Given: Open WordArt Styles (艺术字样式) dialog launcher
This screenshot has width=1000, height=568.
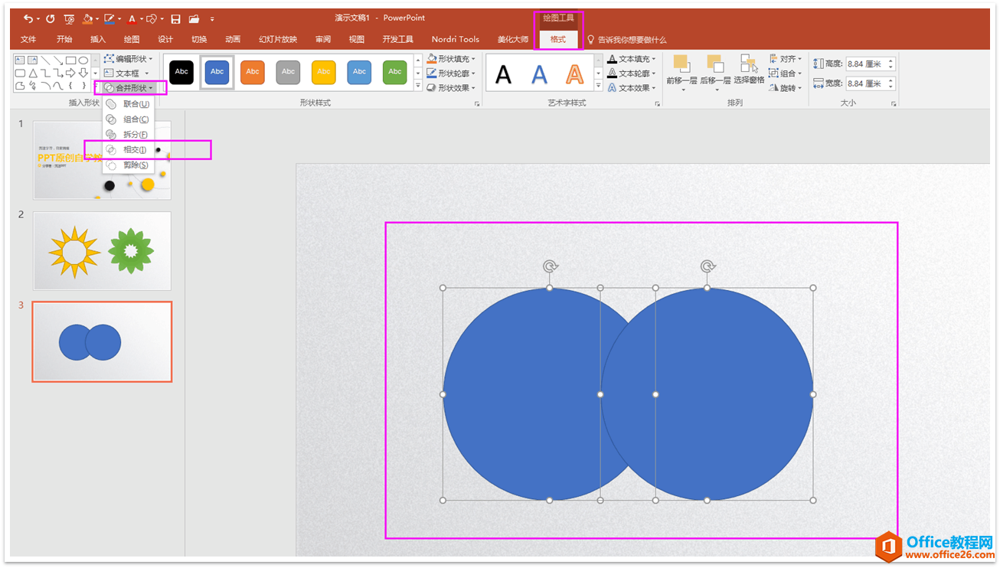Looking at the screenshot, I should click(658, 103).
